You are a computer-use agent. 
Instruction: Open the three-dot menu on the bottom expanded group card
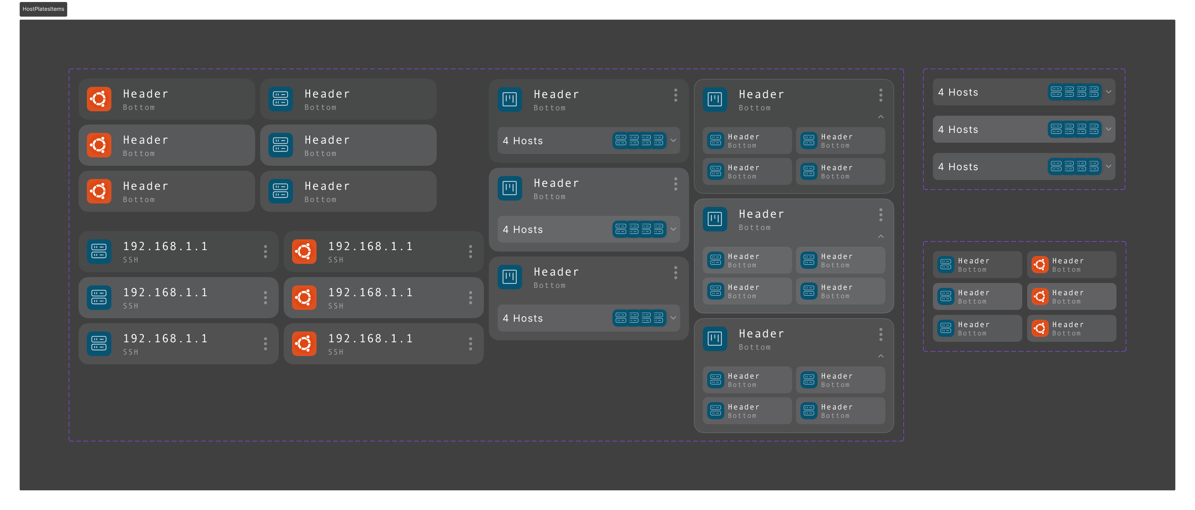881,334
